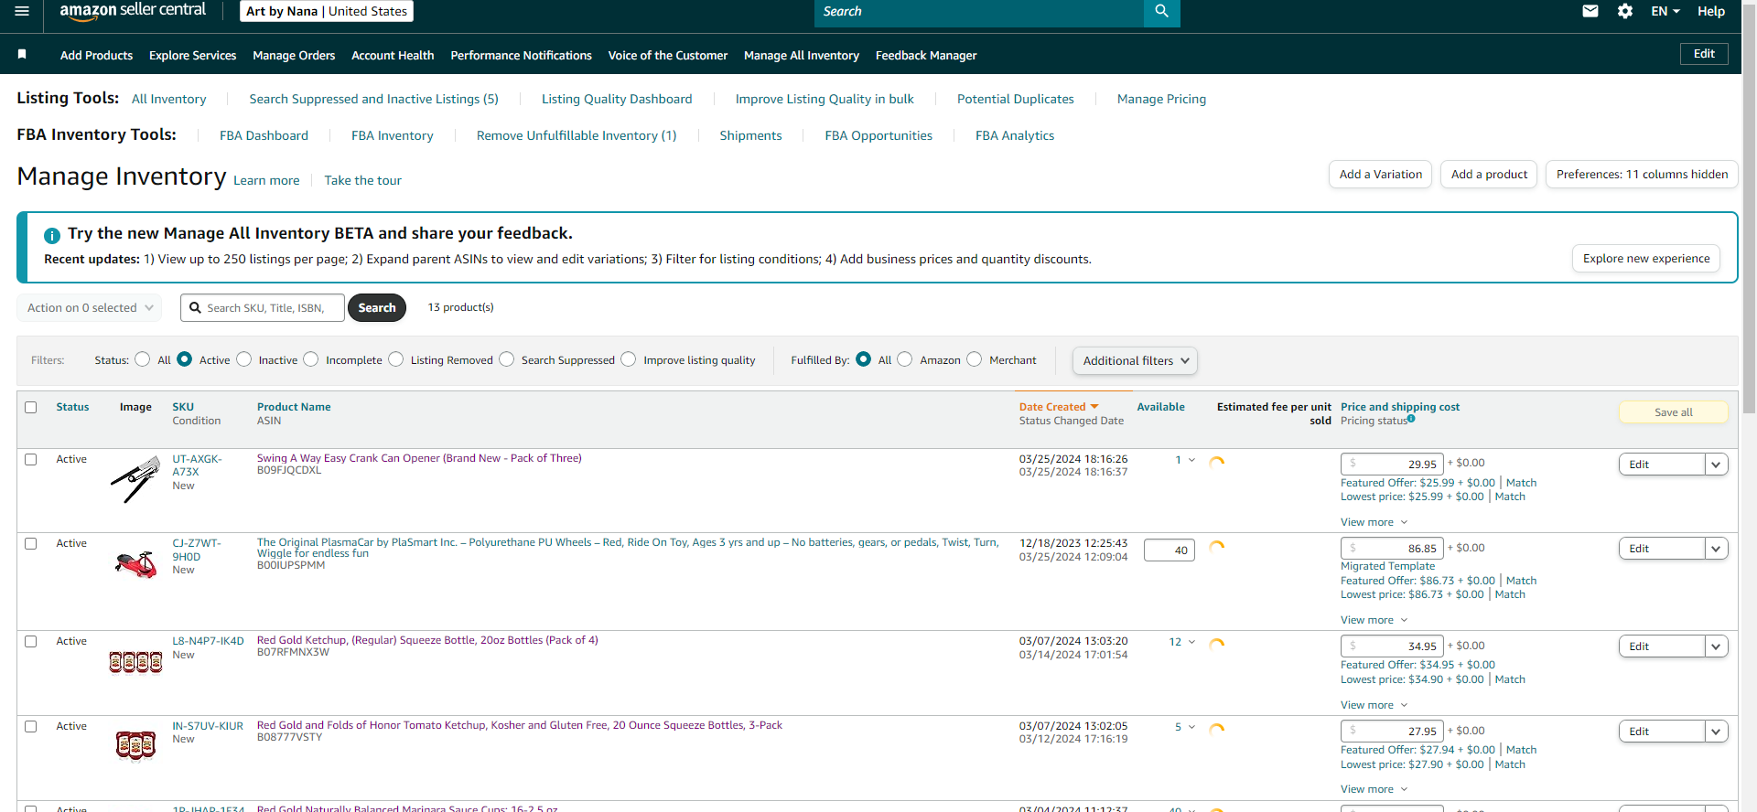Check the IN-S7UV-KIUR row checkbox
The height and width of the screenshot is (812, 1757).
click(31, 727)
